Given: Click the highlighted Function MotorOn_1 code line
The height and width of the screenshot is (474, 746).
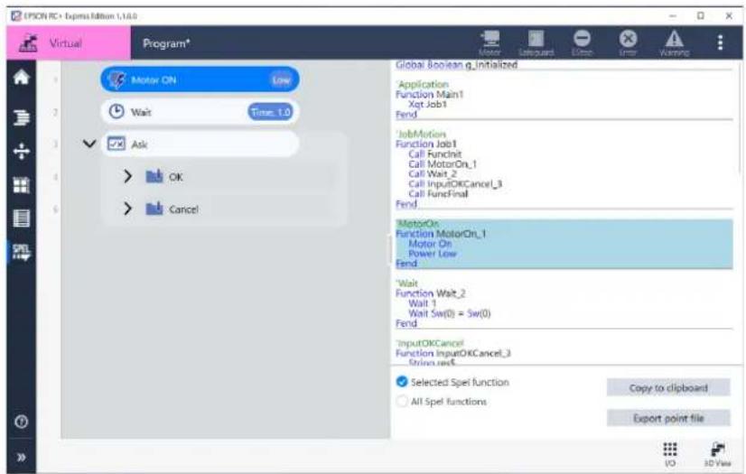Looking at the screenshot, I should 441,234.
